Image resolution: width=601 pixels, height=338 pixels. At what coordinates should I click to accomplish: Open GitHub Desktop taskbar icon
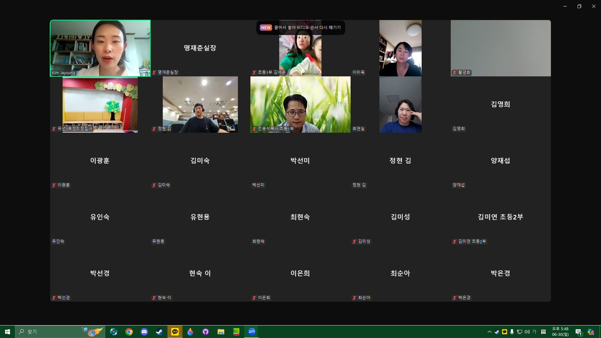(x=206, y=332)
